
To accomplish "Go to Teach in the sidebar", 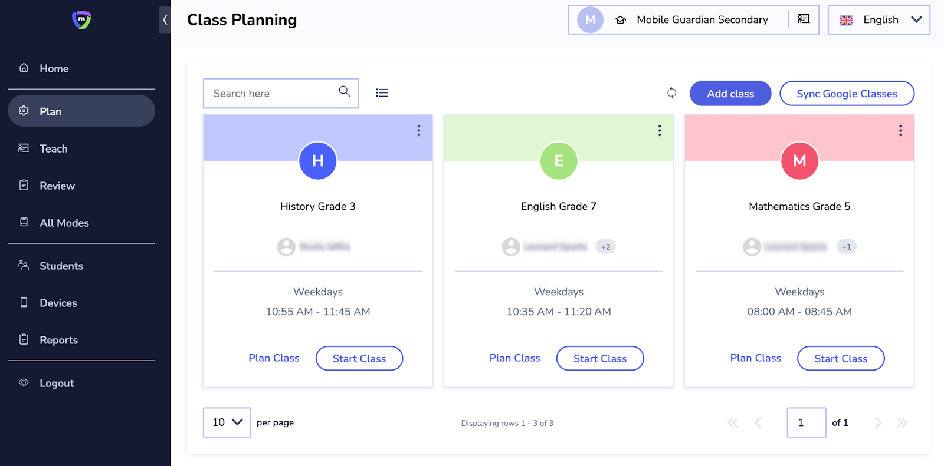I will click(54, 149).
